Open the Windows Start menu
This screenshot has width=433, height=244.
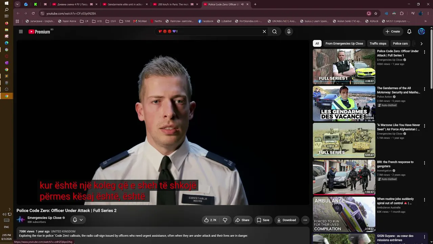point(6,3)
